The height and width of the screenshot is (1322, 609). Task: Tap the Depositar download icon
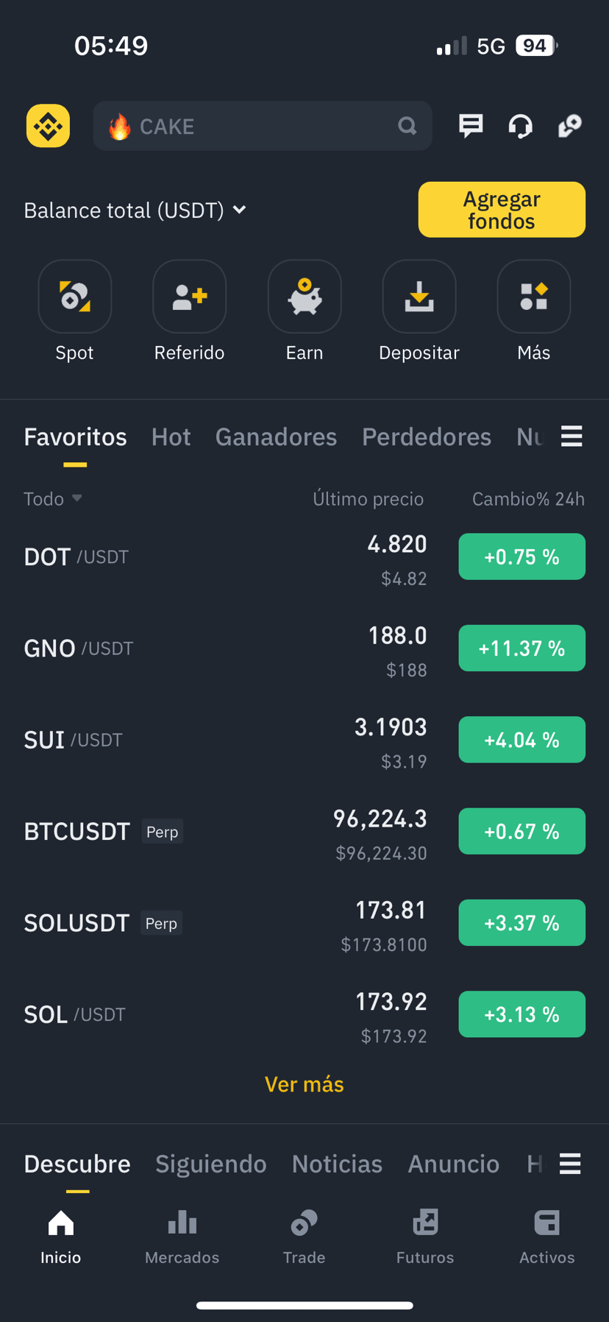click(419, 297)
